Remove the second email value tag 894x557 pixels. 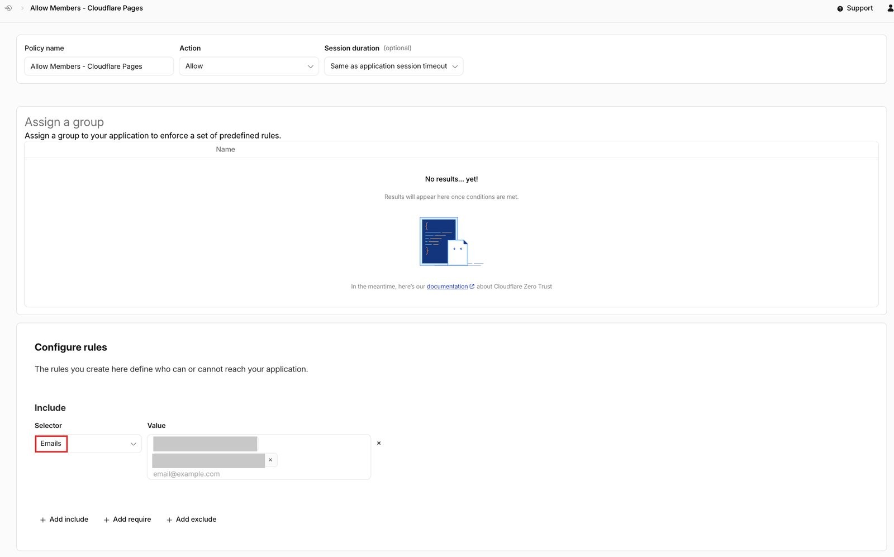(x=270, y=460)
